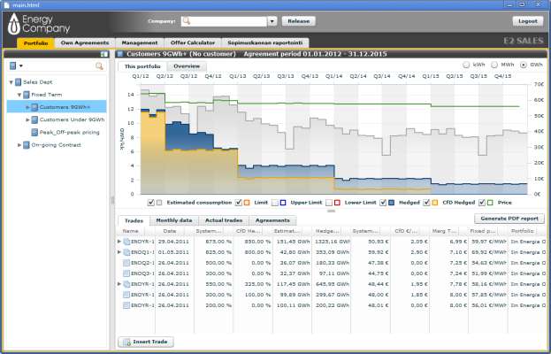Click the Customers 9GWh+ node icon in the tree
The image size is (551, 354).
point(34,107)
